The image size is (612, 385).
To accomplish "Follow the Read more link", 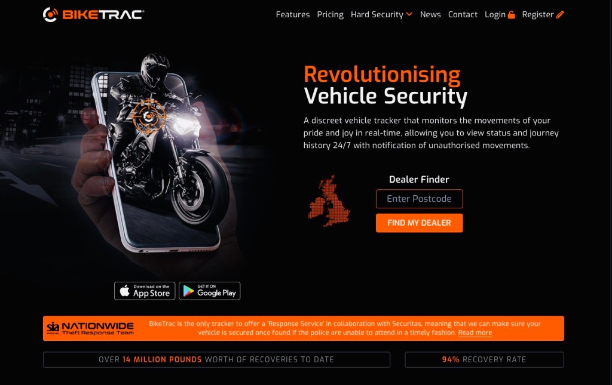I will point(475,333).
